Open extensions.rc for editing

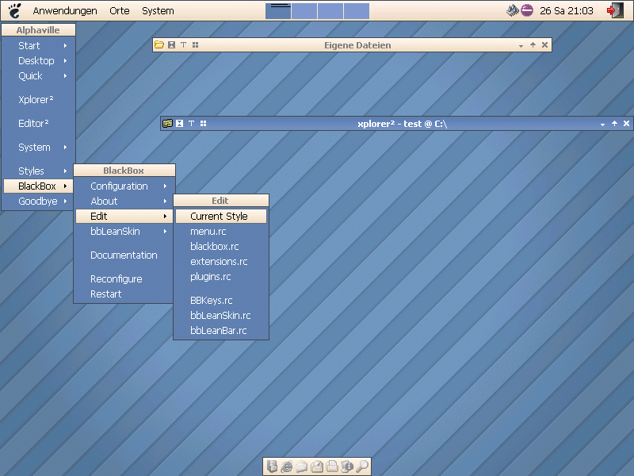pos(221,262)
